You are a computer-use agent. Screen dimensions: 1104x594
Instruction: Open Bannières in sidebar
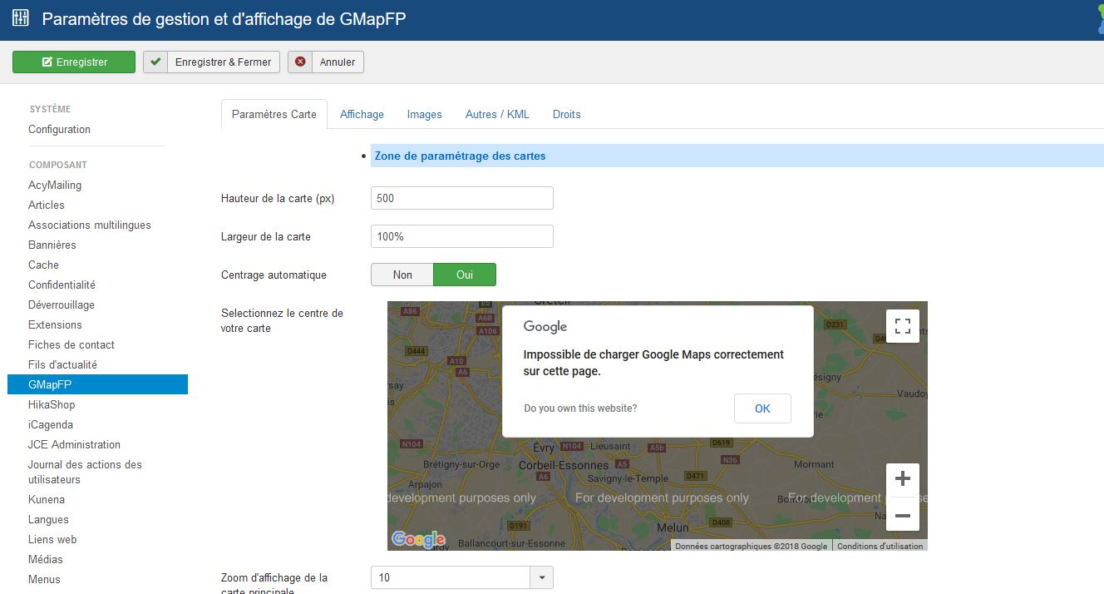[x=52, y=245]
